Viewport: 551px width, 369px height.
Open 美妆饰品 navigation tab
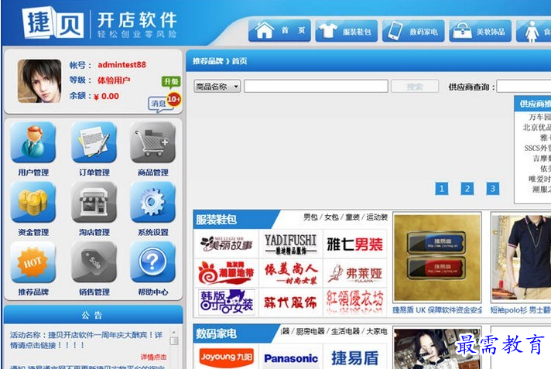(480, 31)
